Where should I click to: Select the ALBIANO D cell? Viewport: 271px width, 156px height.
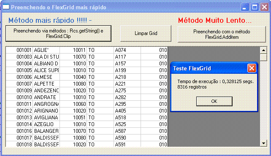pyautogui.click(x=46, y=64)
